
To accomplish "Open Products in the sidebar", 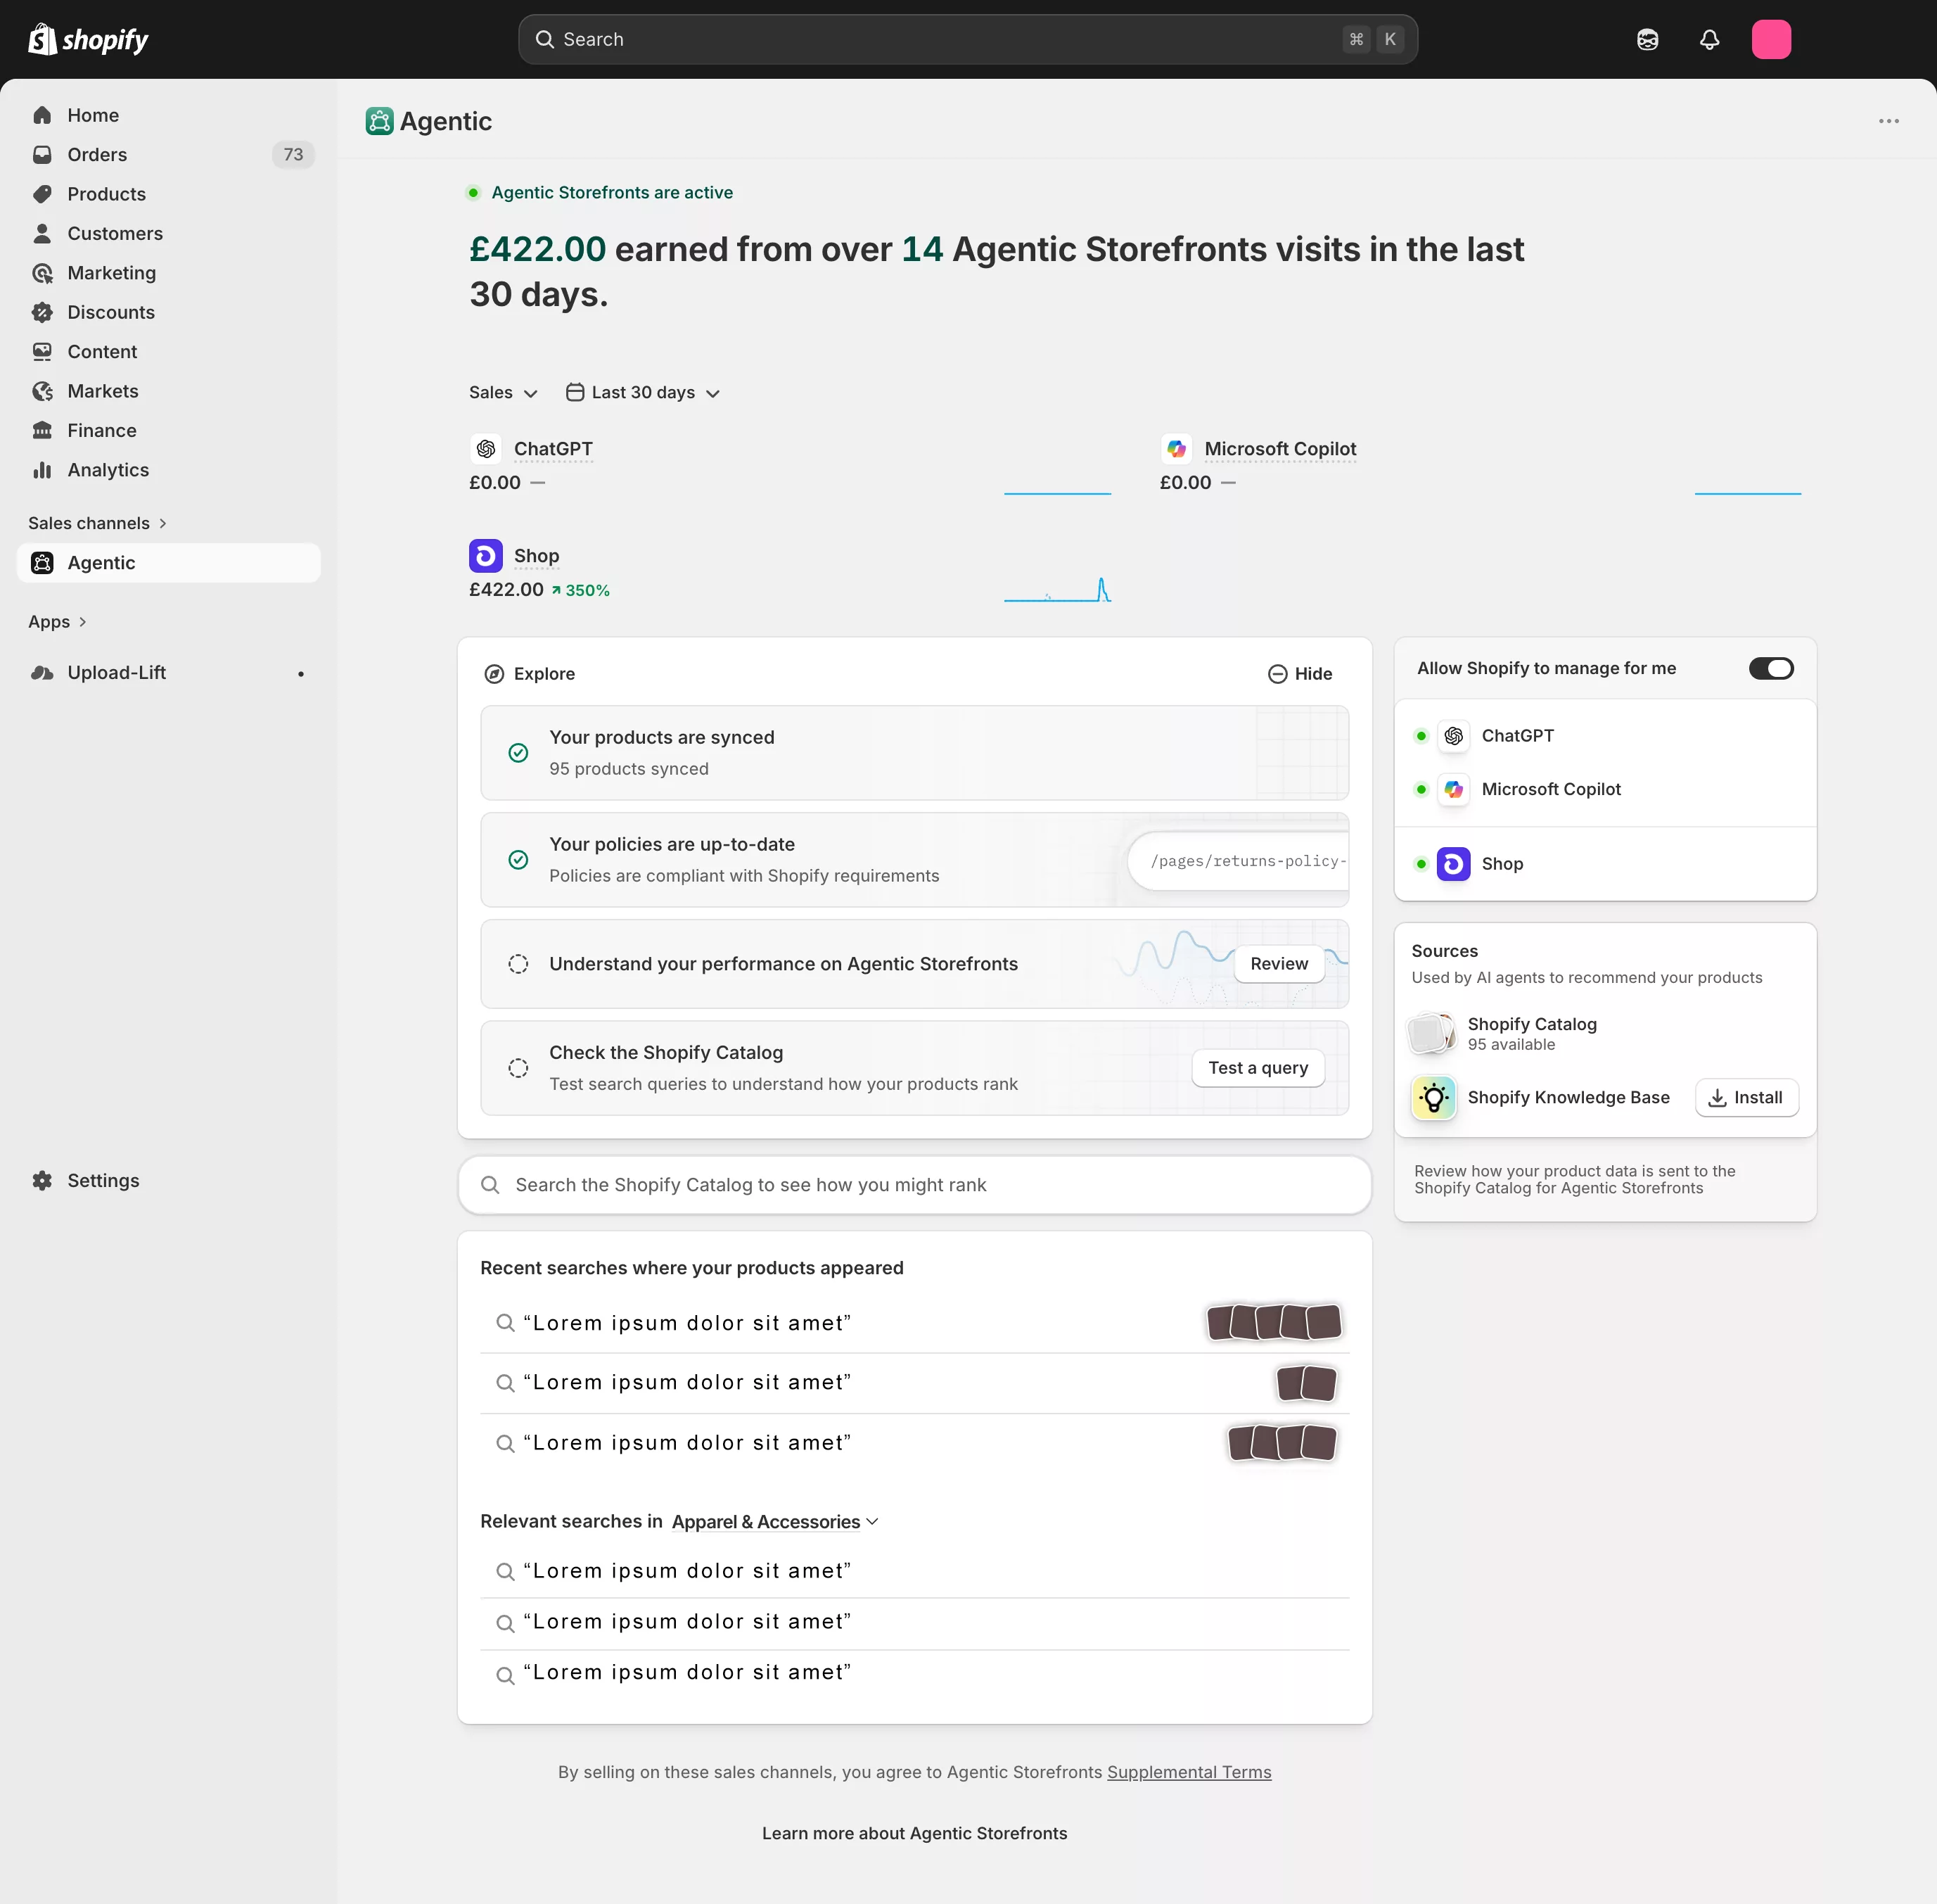I will coord(169,194).
